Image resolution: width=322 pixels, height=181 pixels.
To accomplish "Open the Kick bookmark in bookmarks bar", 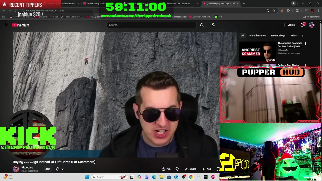I will (219, 17).
